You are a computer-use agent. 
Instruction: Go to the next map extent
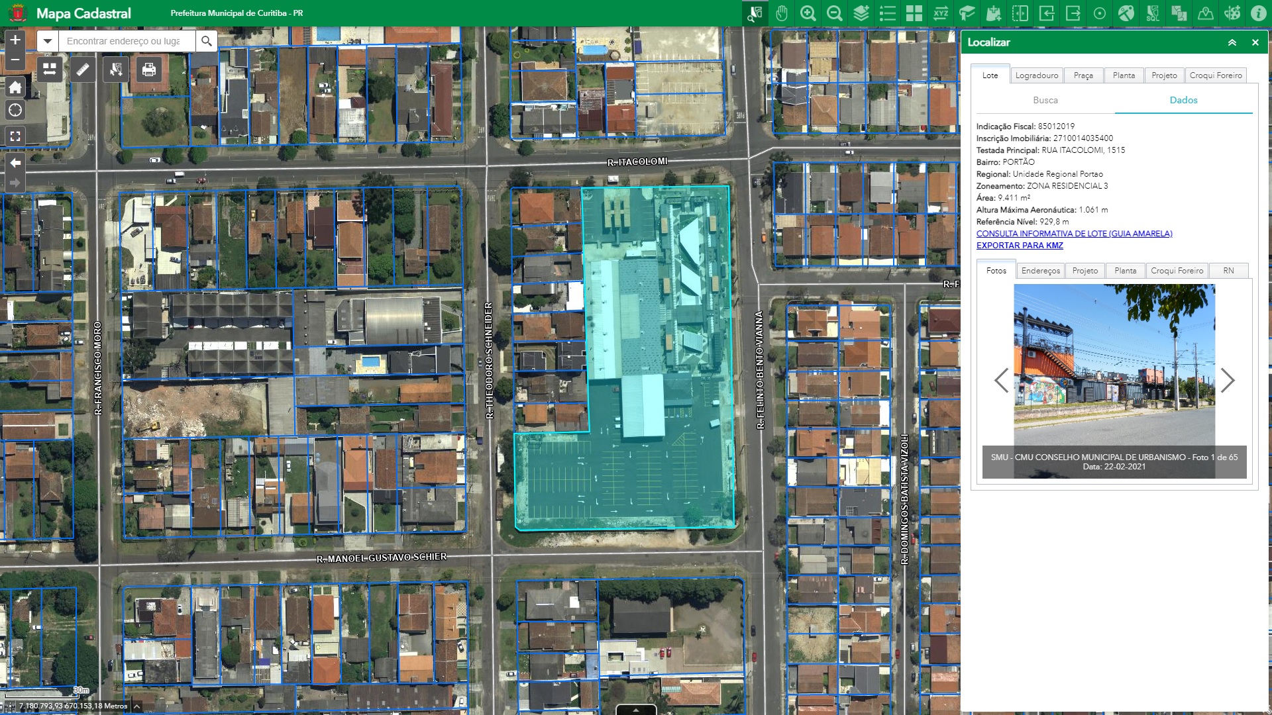[15, 183]
